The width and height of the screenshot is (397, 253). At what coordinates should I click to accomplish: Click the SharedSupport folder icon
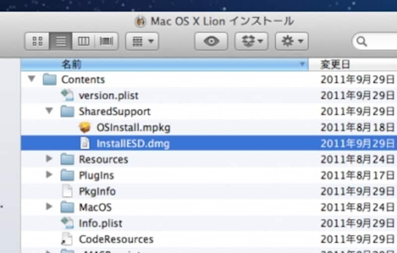(67, 111)
